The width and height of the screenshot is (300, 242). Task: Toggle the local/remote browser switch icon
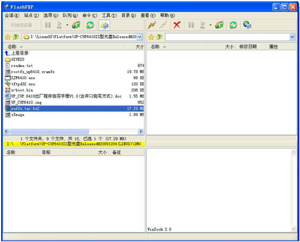click(104, 25)
